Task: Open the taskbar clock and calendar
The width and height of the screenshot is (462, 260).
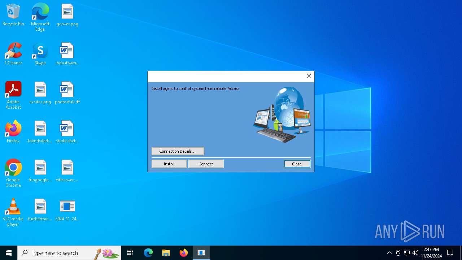Action: coord(431,253)
